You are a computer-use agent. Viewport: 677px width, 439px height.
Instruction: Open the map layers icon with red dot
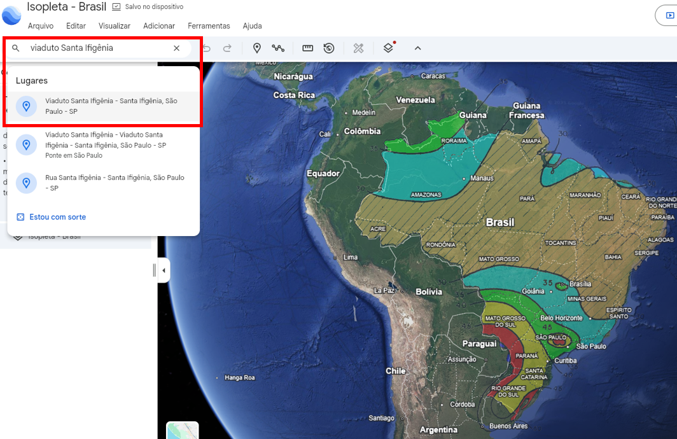pos(388,48)
